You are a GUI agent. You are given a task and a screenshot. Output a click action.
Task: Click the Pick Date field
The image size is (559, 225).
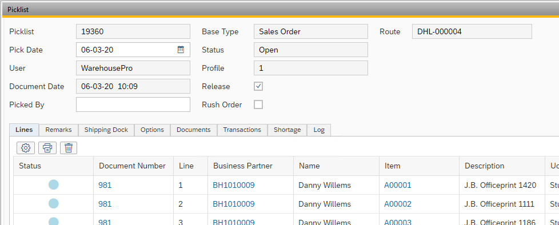point(133,50)
